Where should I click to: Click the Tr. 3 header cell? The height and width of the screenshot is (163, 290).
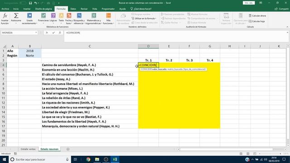(x=189, y=60)
